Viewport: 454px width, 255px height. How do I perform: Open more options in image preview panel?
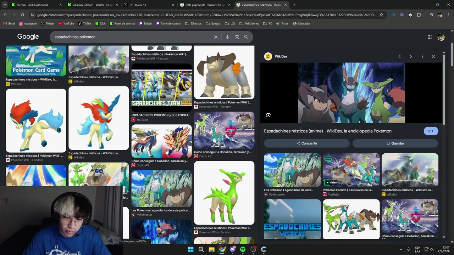[x=422, y=56]
